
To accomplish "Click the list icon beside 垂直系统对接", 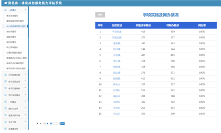I will pos(5,115).
